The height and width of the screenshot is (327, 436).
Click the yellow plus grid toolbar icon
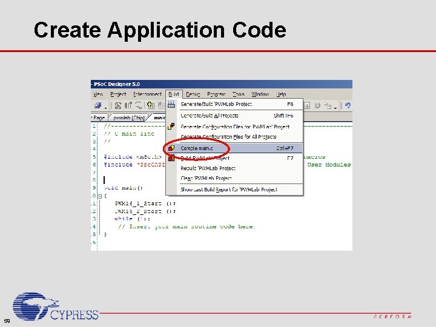click(150, 105)
